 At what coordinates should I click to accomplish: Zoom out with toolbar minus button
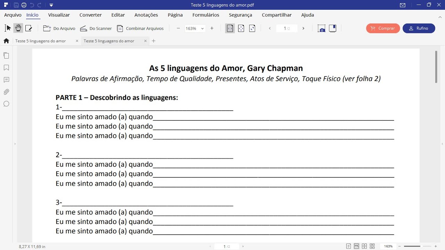178,28
